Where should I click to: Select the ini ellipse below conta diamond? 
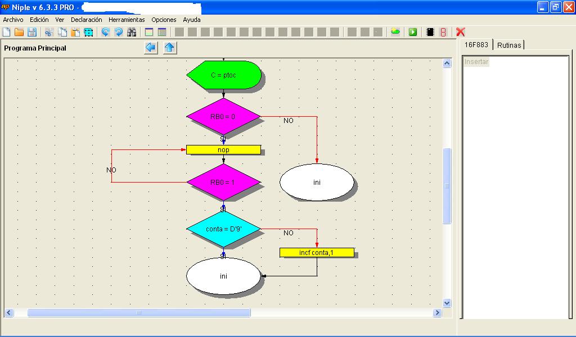pyautogui.click(x=223, y=276)
